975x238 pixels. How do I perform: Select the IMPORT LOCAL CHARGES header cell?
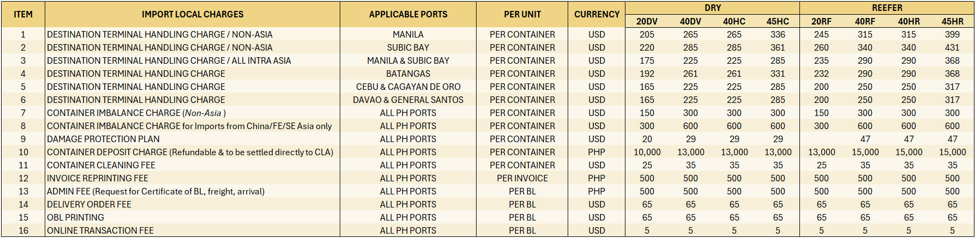192,15
